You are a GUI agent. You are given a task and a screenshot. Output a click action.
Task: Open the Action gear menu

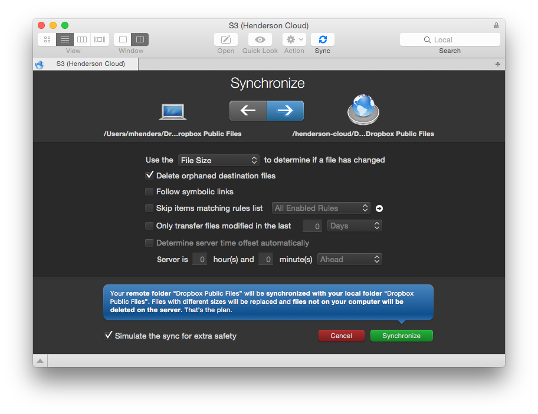click(294, 39)
